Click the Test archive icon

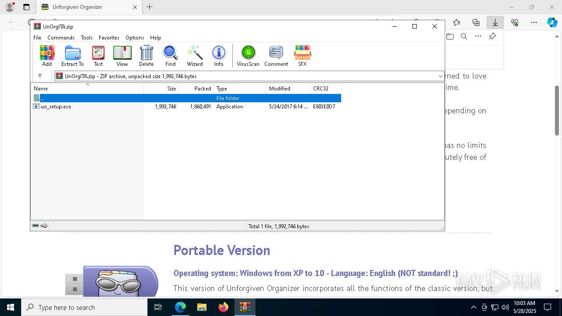tap(98, 56)
